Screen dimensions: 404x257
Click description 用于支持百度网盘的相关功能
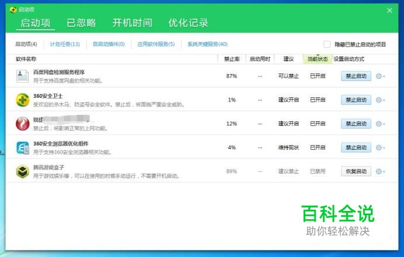pyautogui.click(x=68, y=81)
